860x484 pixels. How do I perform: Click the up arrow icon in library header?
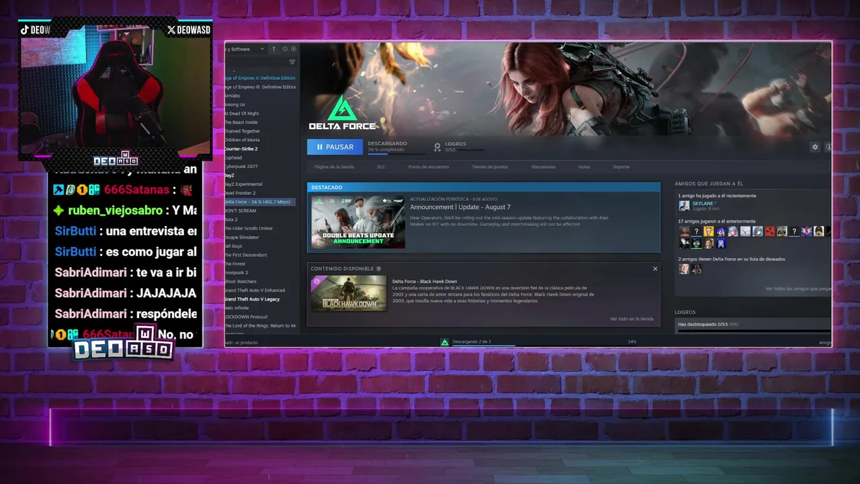[x=273, y=49]
